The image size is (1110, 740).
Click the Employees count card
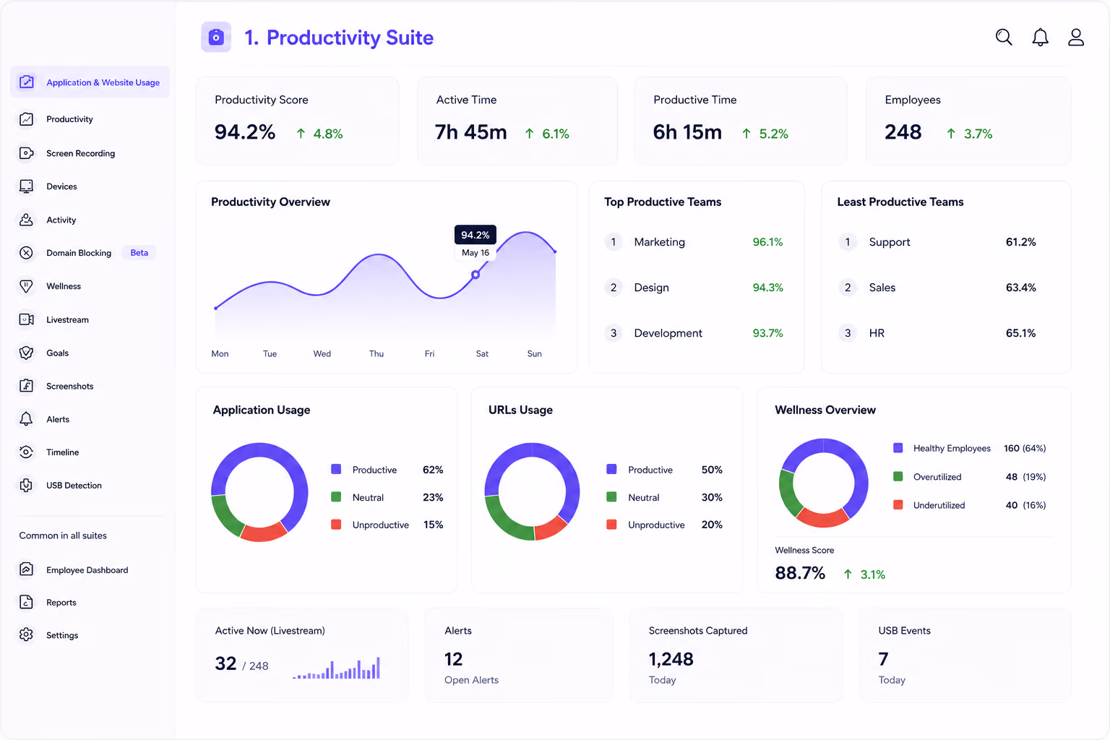(968, 121)
